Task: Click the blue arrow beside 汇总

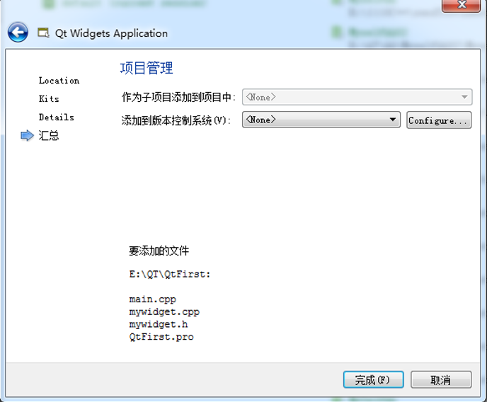Action: click(27, 136)
